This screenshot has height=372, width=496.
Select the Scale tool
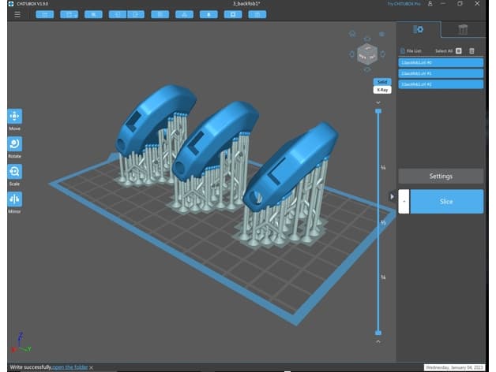[x=14, y=172]
